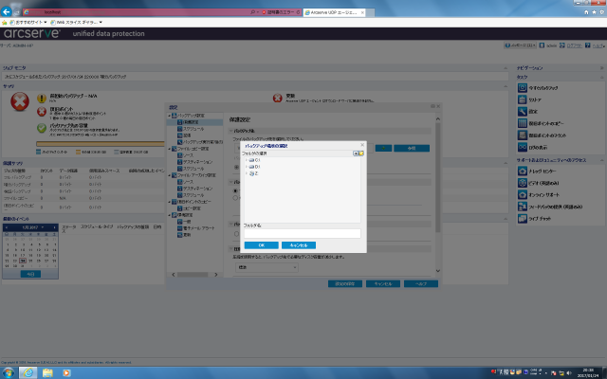Open ログの表示 (View Logs) icon
Viewport: 607px width, 379px height.
coord(521,147)
